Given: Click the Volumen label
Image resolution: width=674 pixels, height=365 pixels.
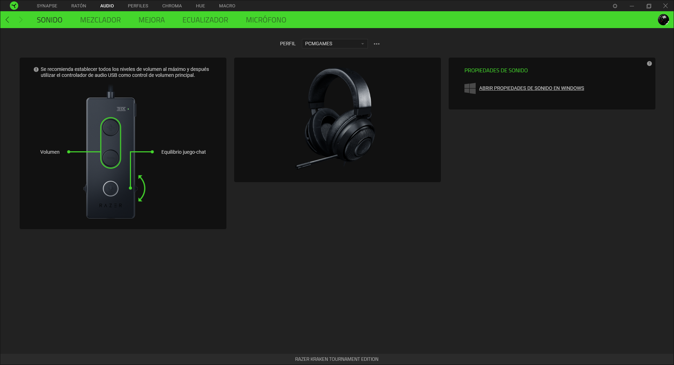Looking at the screenshot, I should [x=50, y=152].
